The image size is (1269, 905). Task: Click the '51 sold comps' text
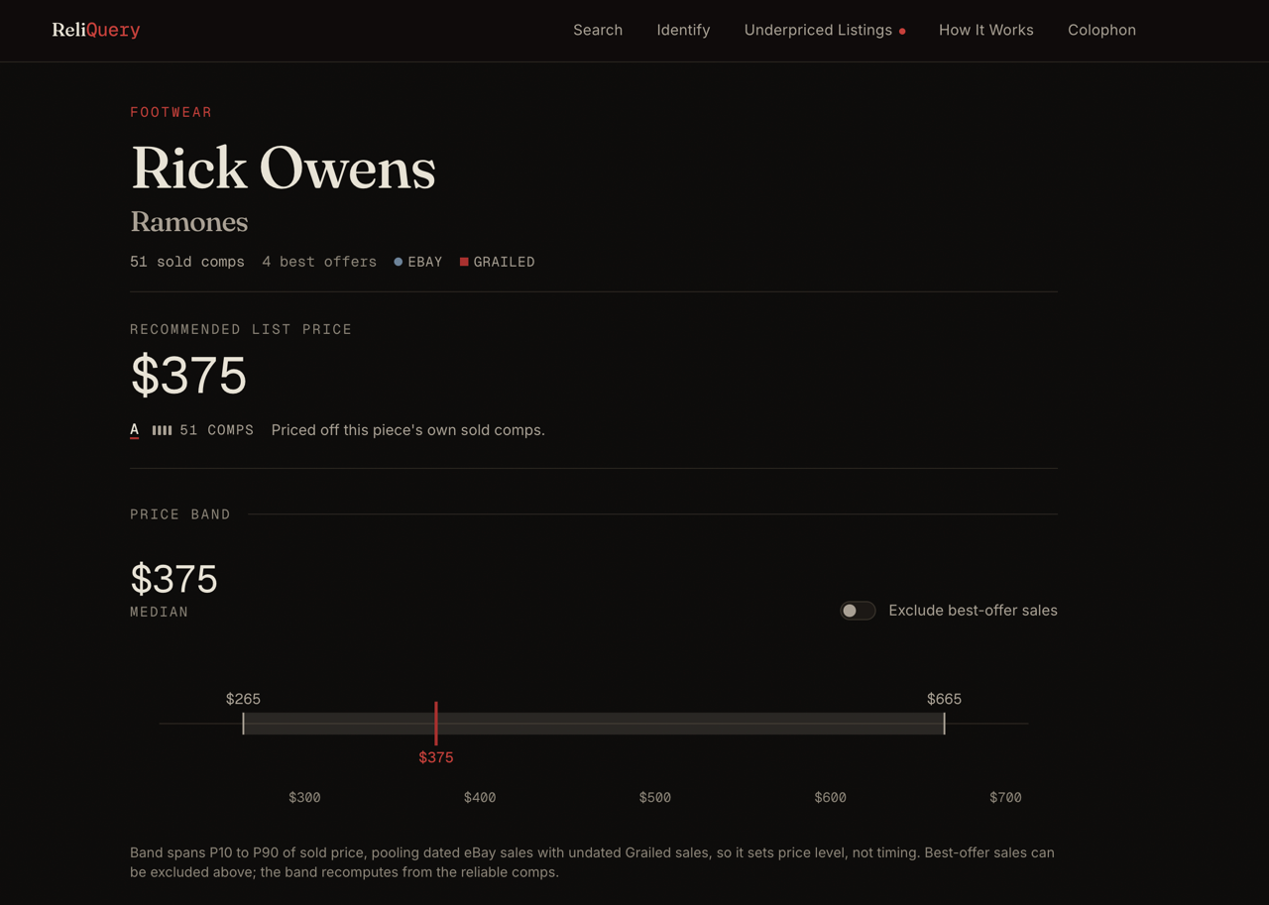[187, 262]
